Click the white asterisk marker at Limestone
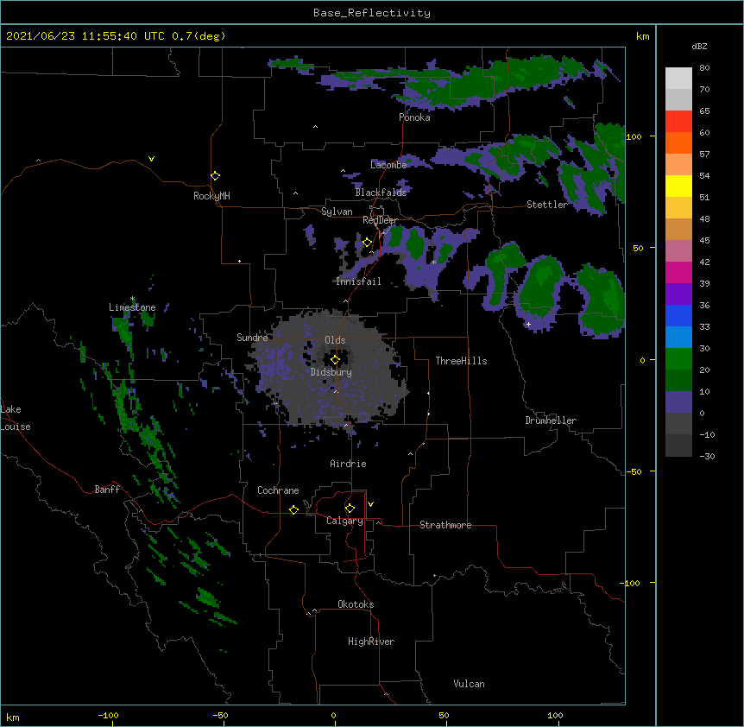Viewport: 744px width, 727px height. tap(132, 299)
